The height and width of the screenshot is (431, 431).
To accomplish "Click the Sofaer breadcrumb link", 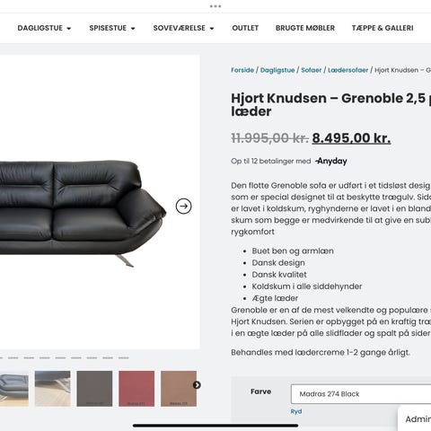I will point(312,70).
